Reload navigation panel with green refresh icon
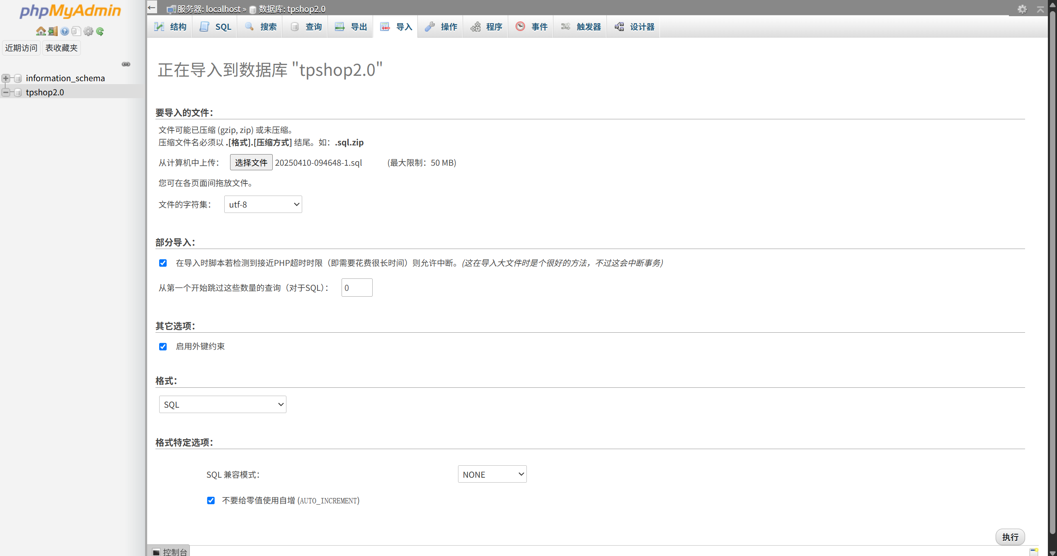Viewport: 1057px width, 556px height. [x=100, y=31]
